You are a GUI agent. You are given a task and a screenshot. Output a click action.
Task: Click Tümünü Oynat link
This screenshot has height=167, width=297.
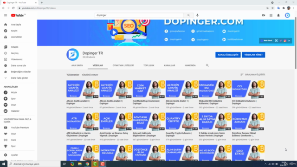[x=90, y=75]
